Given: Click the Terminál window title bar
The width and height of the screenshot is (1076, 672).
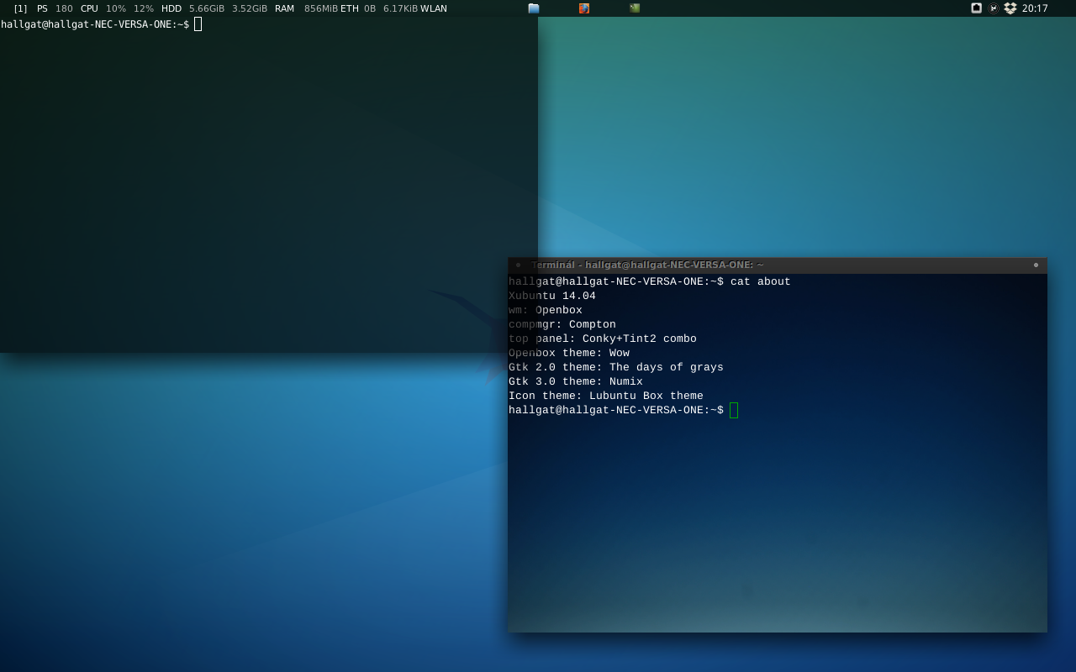Looking at the screenshot, I should (x=778, y=265).
